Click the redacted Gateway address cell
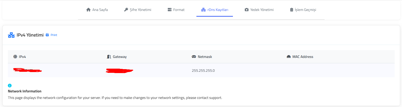This screenshot has width=402, height=107. [119, 70]
